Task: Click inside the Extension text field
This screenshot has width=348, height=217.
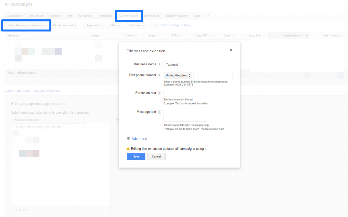Action: pyautogui.click(x=185, y=93)
